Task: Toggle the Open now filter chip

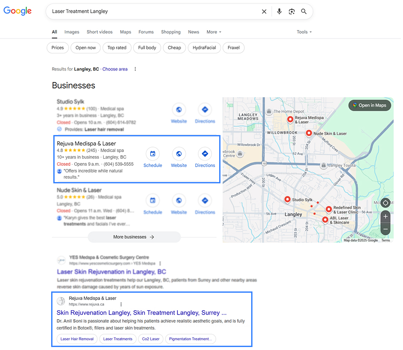Action: coord(86,48)
